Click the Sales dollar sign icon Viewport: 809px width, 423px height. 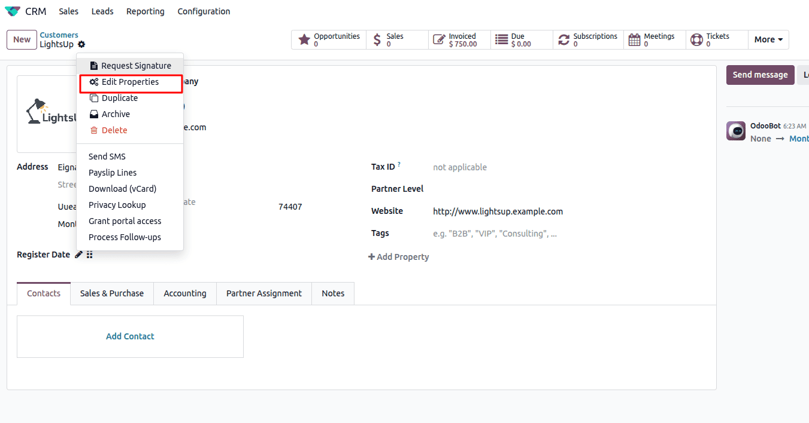pyautogui.click(x=377, y=40)
